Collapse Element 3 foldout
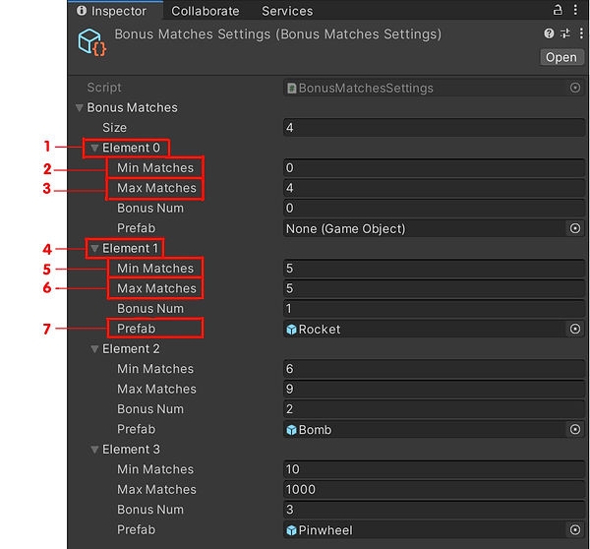The image size is (590, 549). [x=94, y=450]
